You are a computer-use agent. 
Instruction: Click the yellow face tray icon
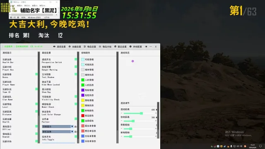click(x=222, y=146)
